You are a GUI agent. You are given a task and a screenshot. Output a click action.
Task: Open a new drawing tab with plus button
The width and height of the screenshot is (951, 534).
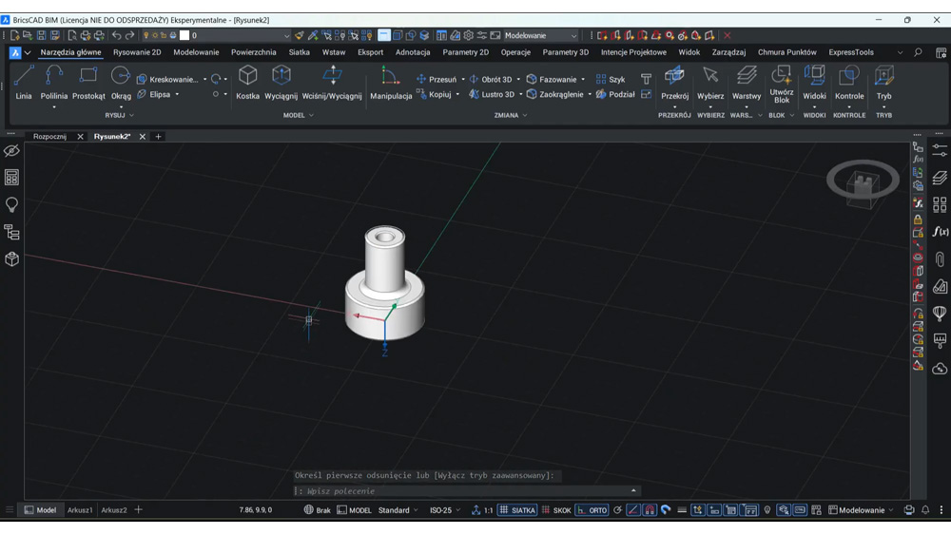[x=158, y=137]
